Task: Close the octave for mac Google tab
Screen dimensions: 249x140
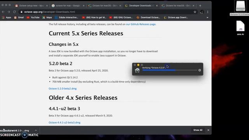Action: coord(84,5)
